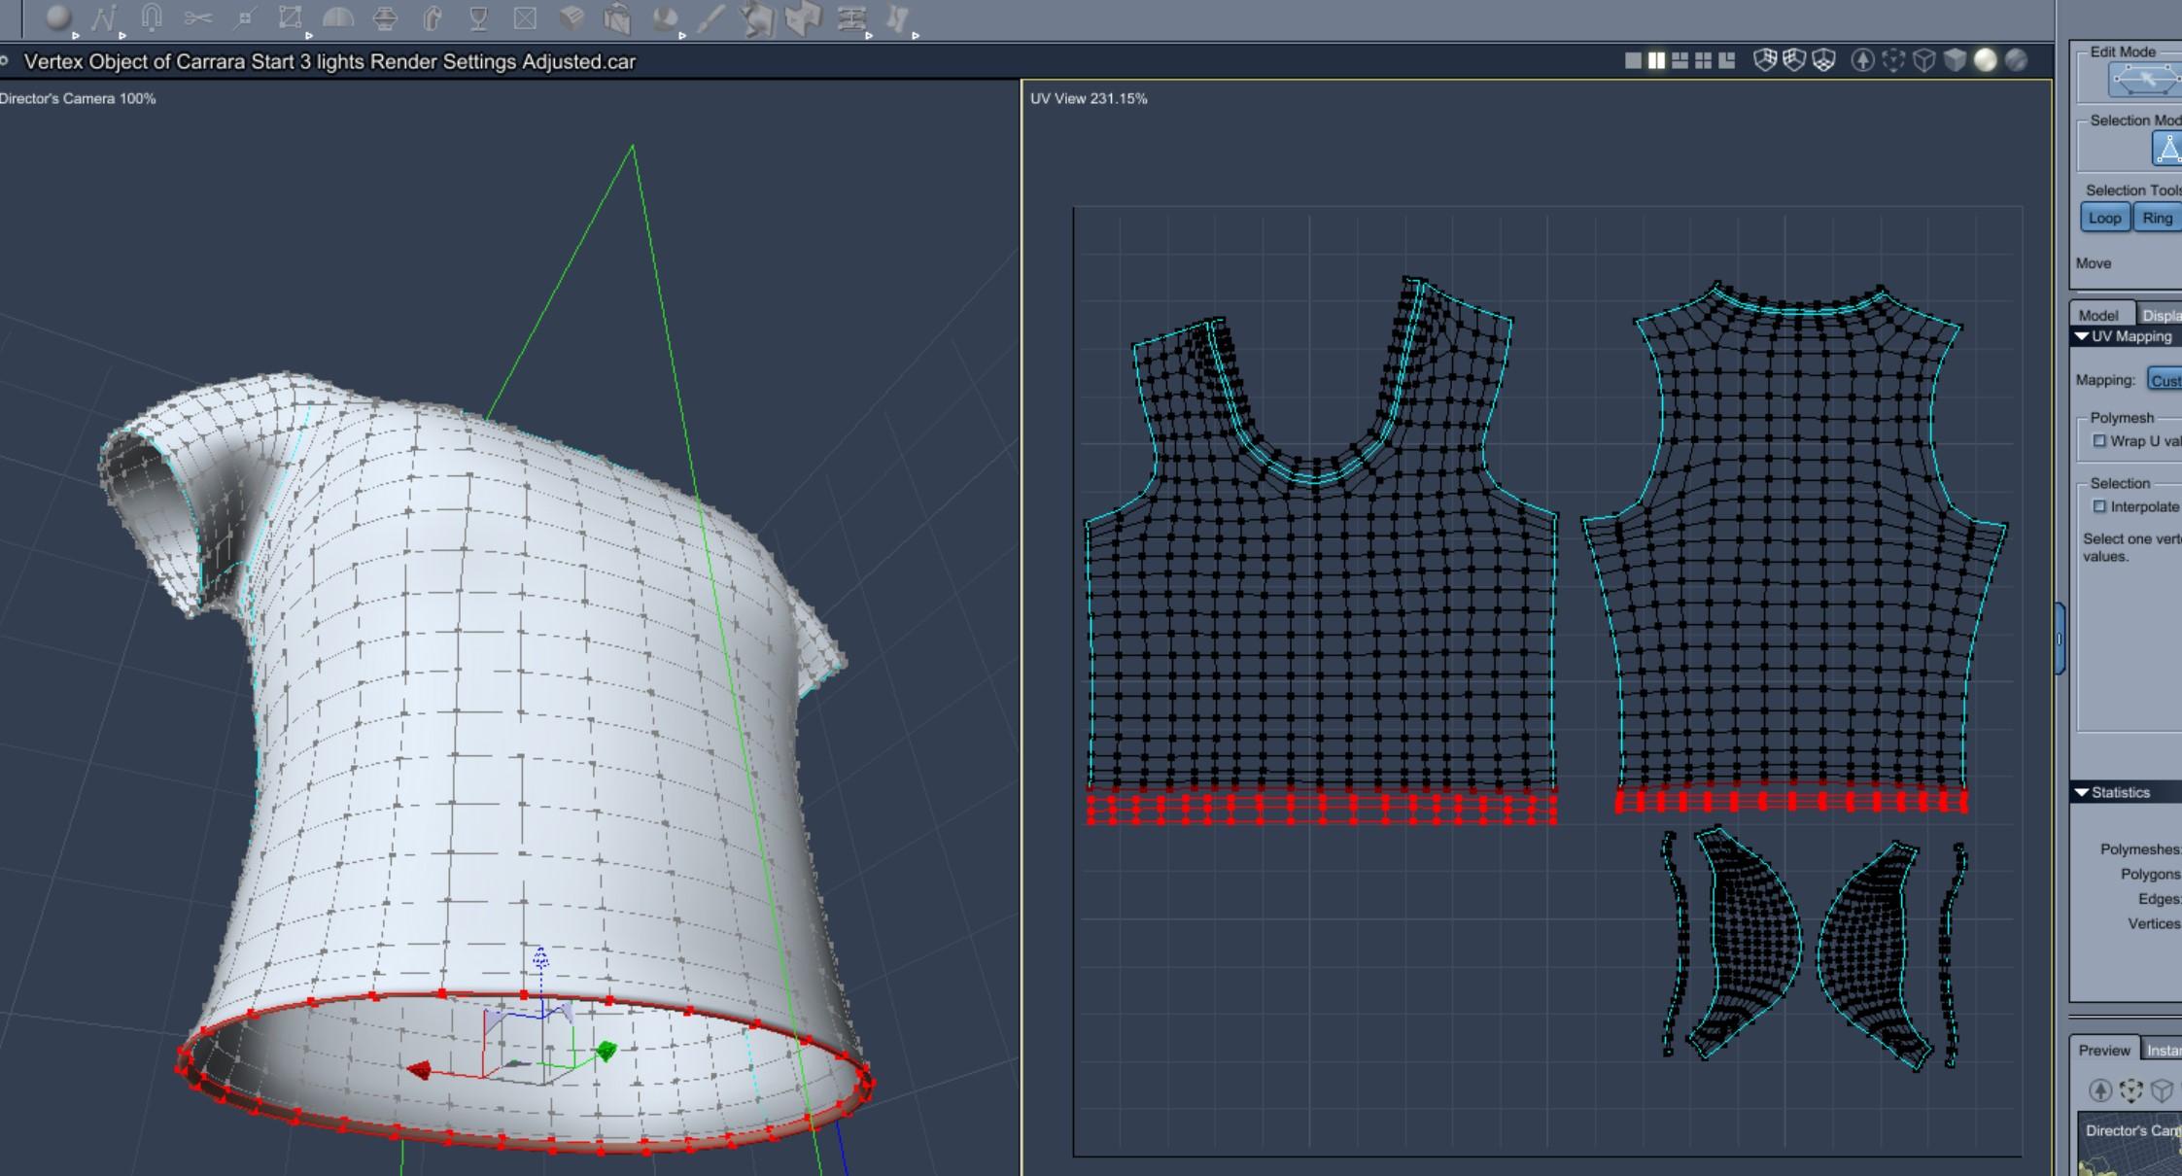The image size is (2182, 1176).
Task: Switch to the two-pane split view layout
Action: point(1656,61)
